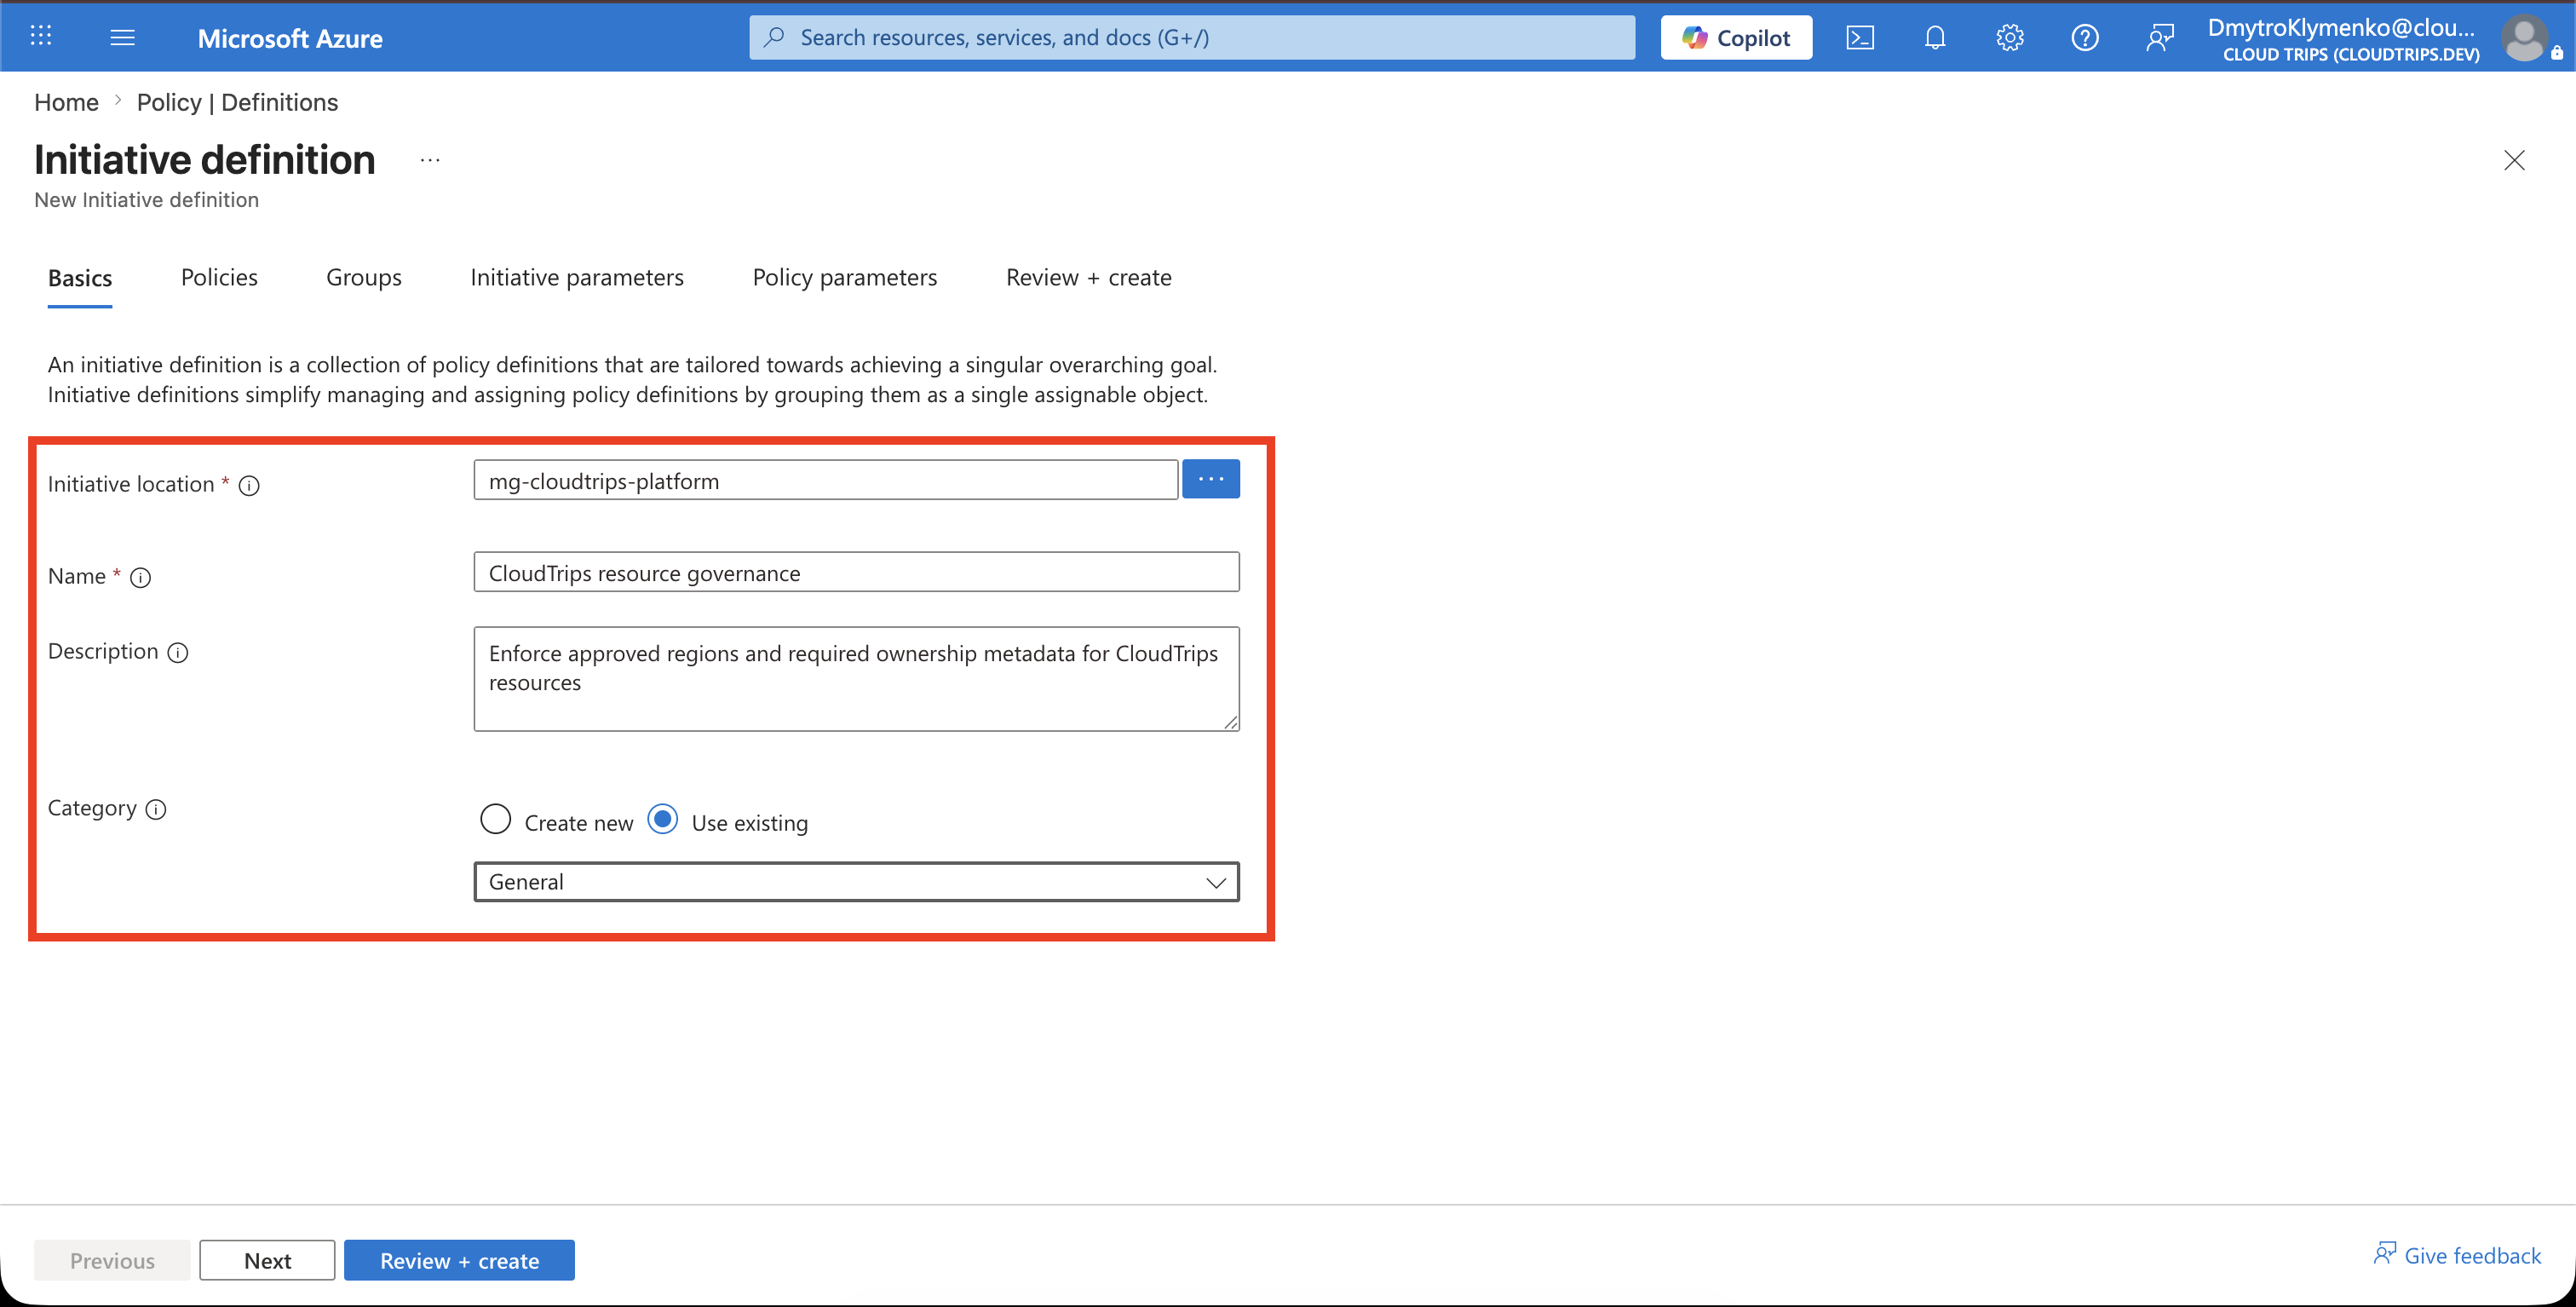Show info tooltip for Category
This screenshot has width=2576, height=1307.
click(156, 810)
